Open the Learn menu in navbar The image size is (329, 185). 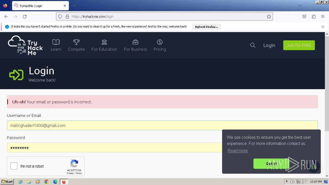pos(56,45)
